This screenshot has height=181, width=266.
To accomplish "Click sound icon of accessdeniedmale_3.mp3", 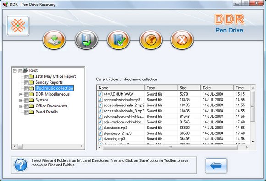I will point(100,111).
